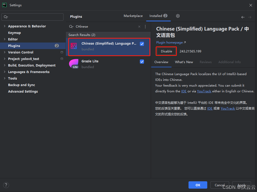Click the Version Control project-level icon
Screen dimensions: 257x192
(x=62, y=52)
